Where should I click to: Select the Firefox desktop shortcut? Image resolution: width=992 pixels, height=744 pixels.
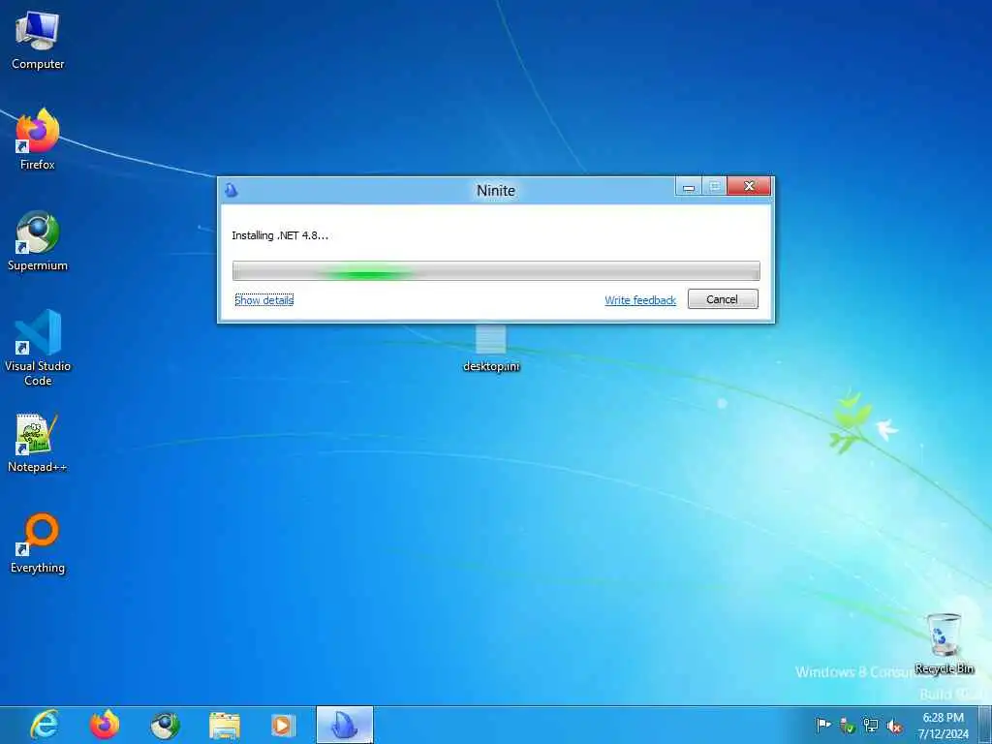pos(38,139)
